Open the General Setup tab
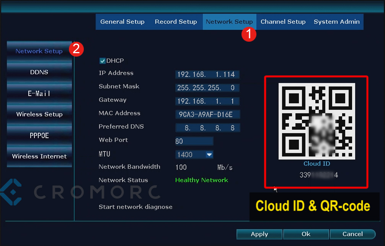Viewport: 385px width, 246px height. [122, 22]
